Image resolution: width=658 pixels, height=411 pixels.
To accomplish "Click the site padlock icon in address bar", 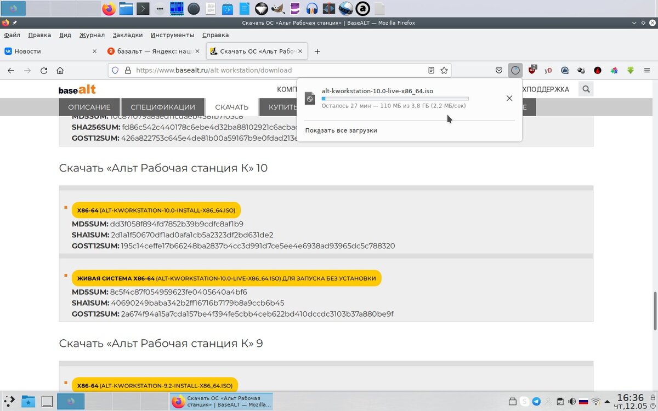I will [128, 70].
